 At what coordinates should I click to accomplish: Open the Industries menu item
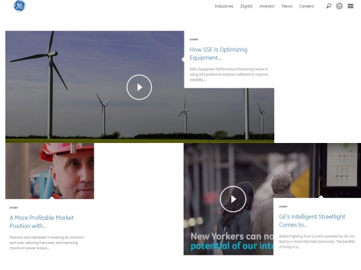pyautogui.click(x=224, y=6)
